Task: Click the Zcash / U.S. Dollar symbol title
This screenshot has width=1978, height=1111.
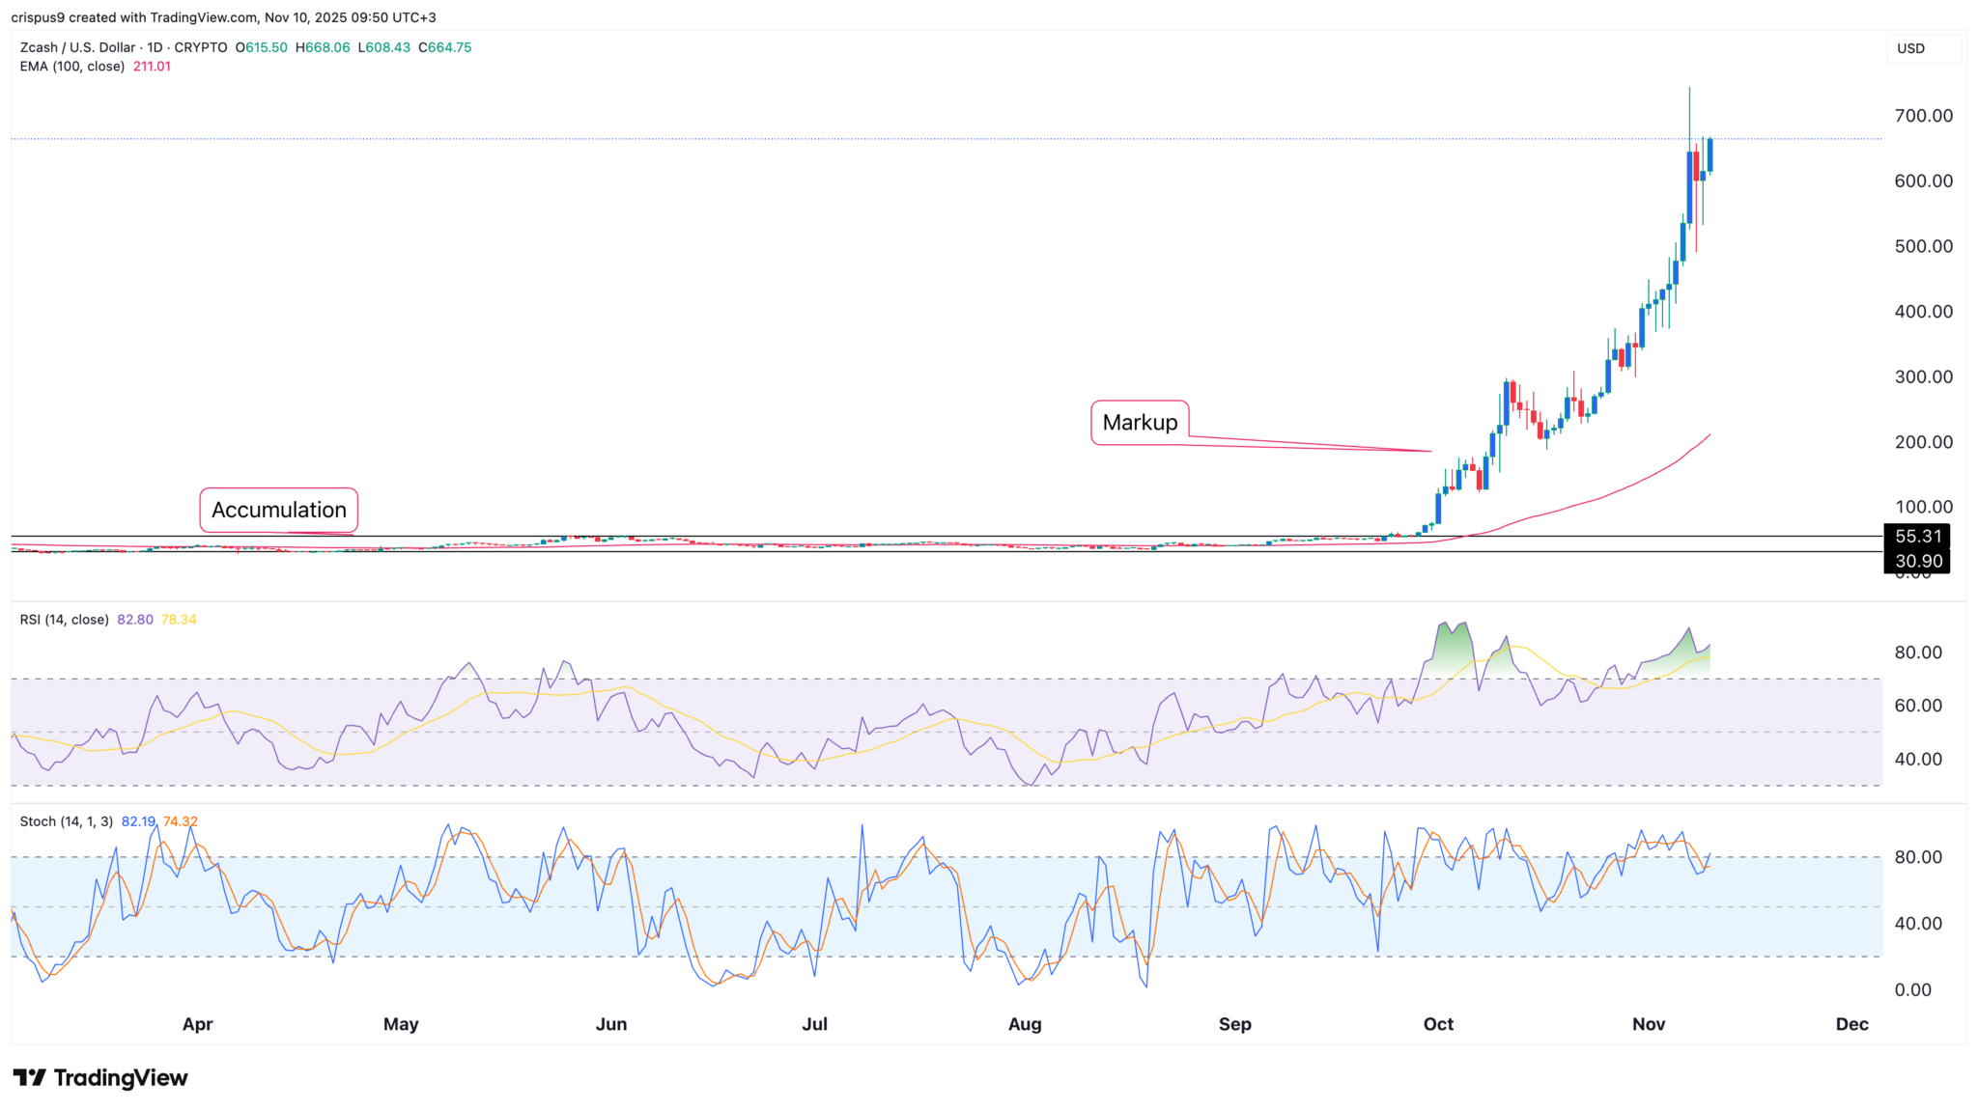Action: pos(77,47)
